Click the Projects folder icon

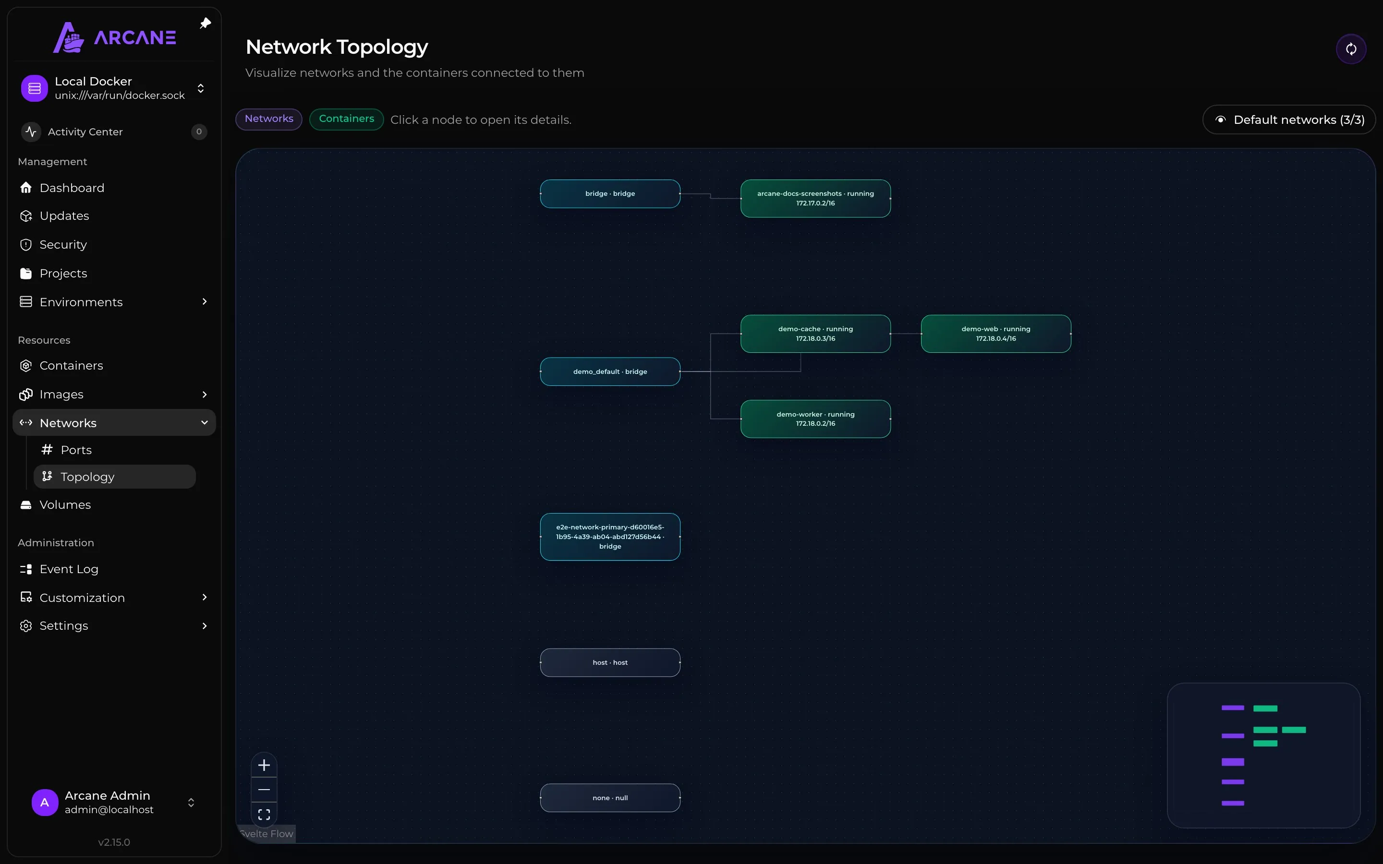(26, 273)
